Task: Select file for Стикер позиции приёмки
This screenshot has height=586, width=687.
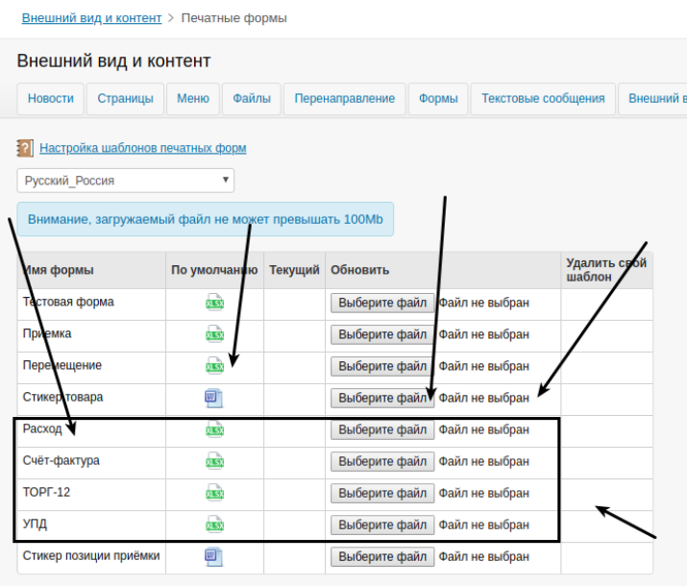Action: [382, 556]
